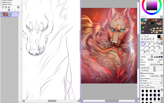Click the tan background color swatch
Viewport: 164px width, 103px height.
161,39
